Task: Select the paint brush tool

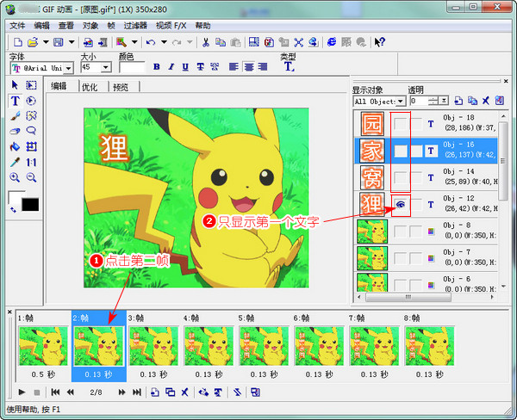Action: tap(16, 116)
